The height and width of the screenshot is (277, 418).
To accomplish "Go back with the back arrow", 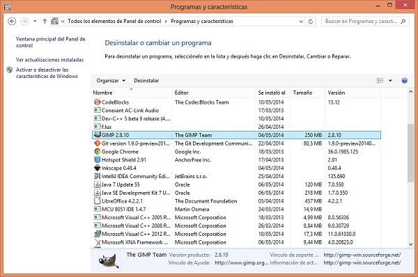I will [x=12, y=22].
